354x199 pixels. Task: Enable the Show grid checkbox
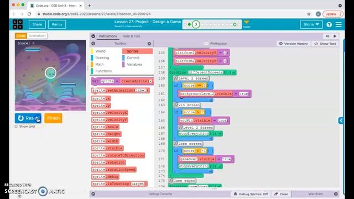(x=16, y=127)
